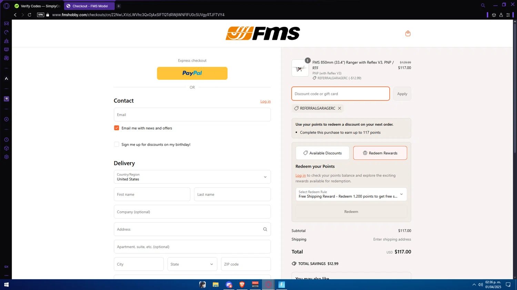Open tab search magnifier in title bar
Screen dimensions: 517x290
483,5
